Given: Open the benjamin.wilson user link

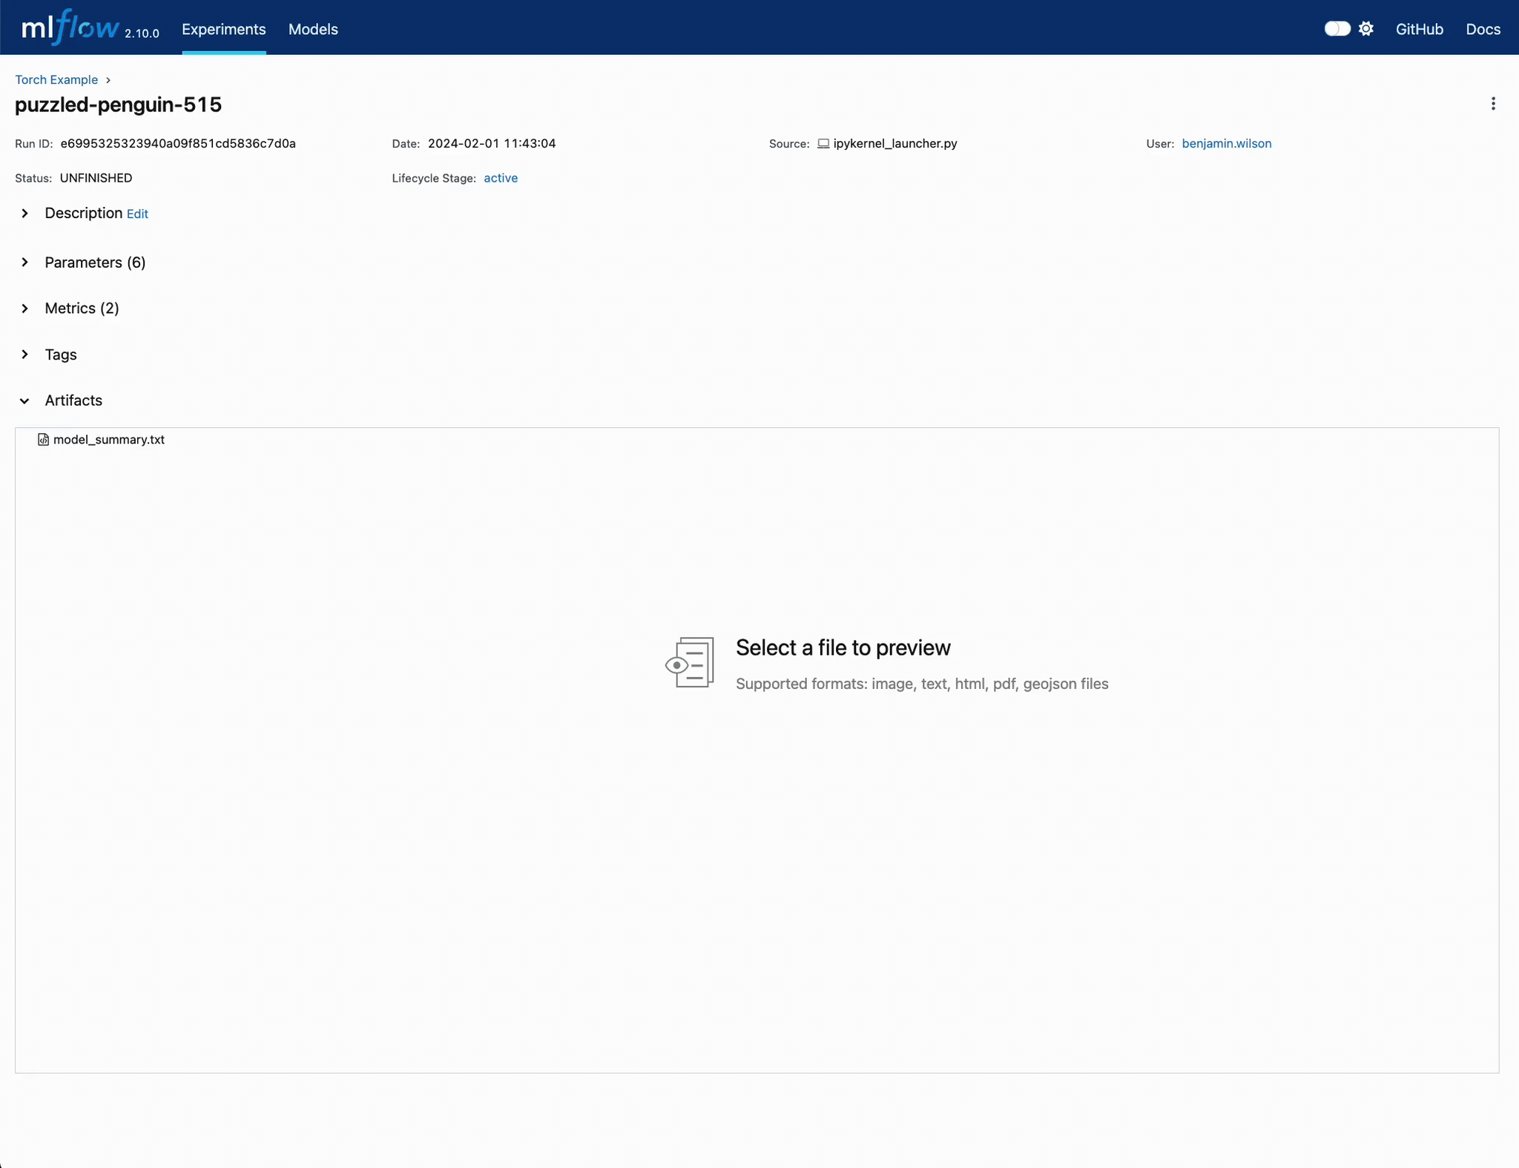Looking at the screenshot, I should click(1226, 144).
